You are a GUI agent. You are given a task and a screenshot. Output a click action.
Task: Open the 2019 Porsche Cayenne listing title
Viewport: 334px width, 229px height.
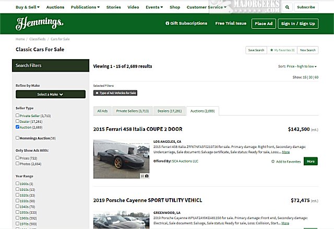(147, 200)
